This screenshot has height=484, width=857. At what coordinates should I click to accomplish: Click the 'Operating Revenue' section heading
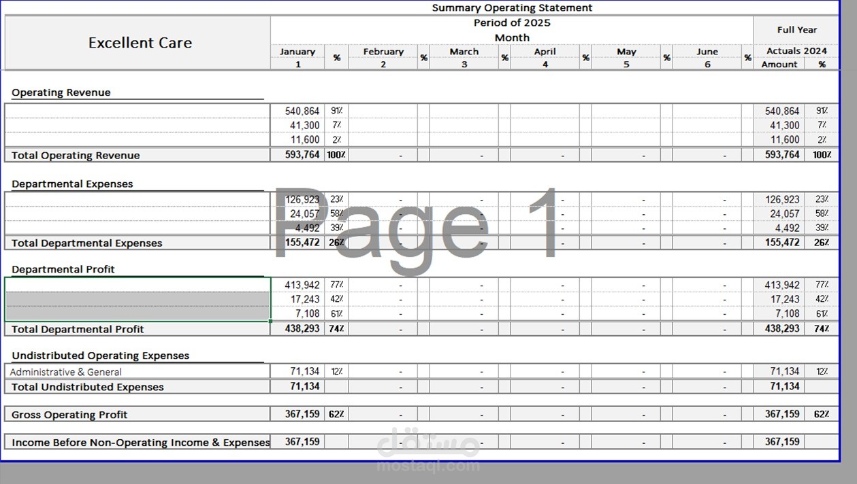coord(61,93)
